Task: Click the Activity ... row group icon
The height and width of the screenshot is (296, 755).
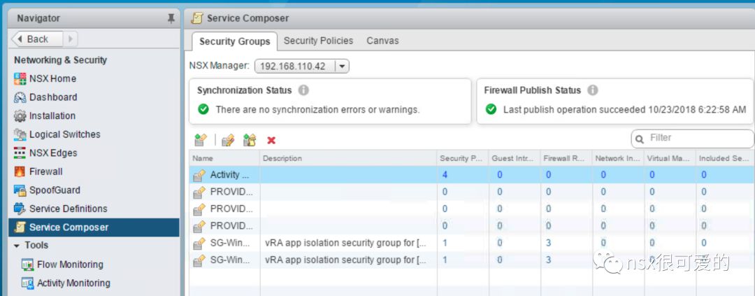Action: click(199, 175)
